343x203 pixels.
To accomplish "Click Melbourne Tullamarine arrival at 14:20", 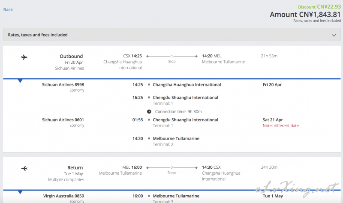I will 176,138.
